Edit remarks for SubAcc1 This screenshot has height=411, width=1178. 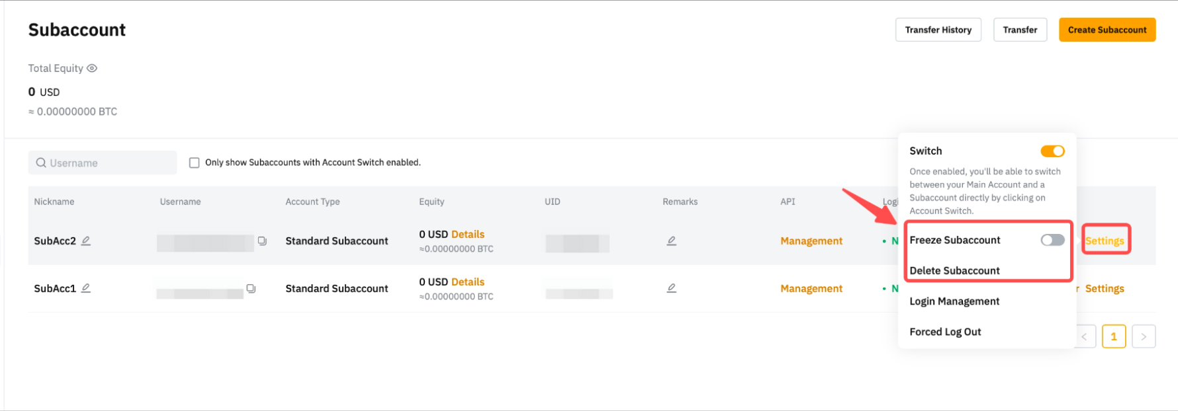coord(671,288)
